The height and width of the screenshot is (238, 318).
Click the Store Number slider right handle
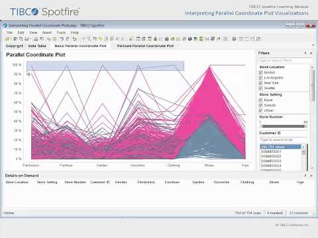click(306, 126)
